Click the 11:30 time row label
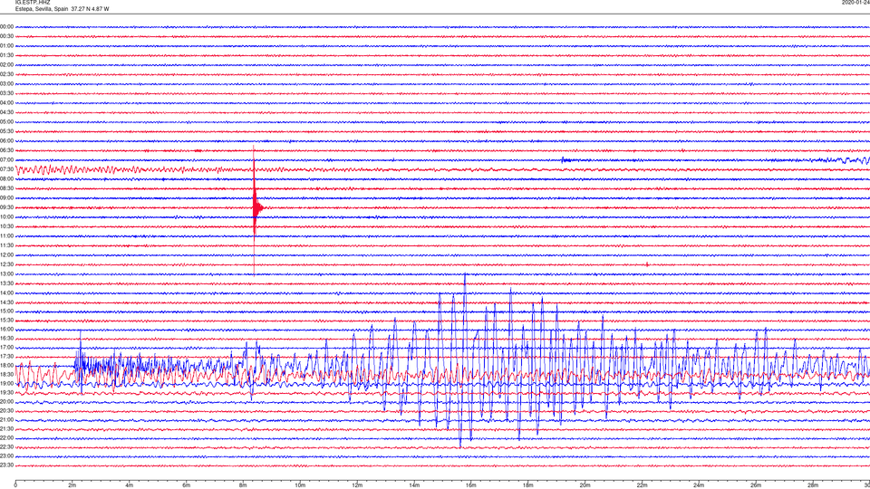This screenshot has height=489, width=870. [6, 245]
